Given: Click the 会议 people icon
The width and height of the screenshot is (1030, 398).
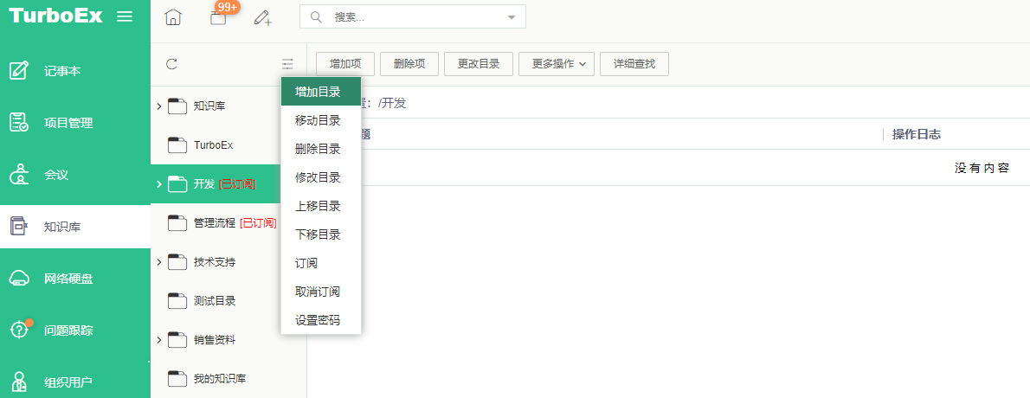Looking at the screenshot, I should coord(19,174).
